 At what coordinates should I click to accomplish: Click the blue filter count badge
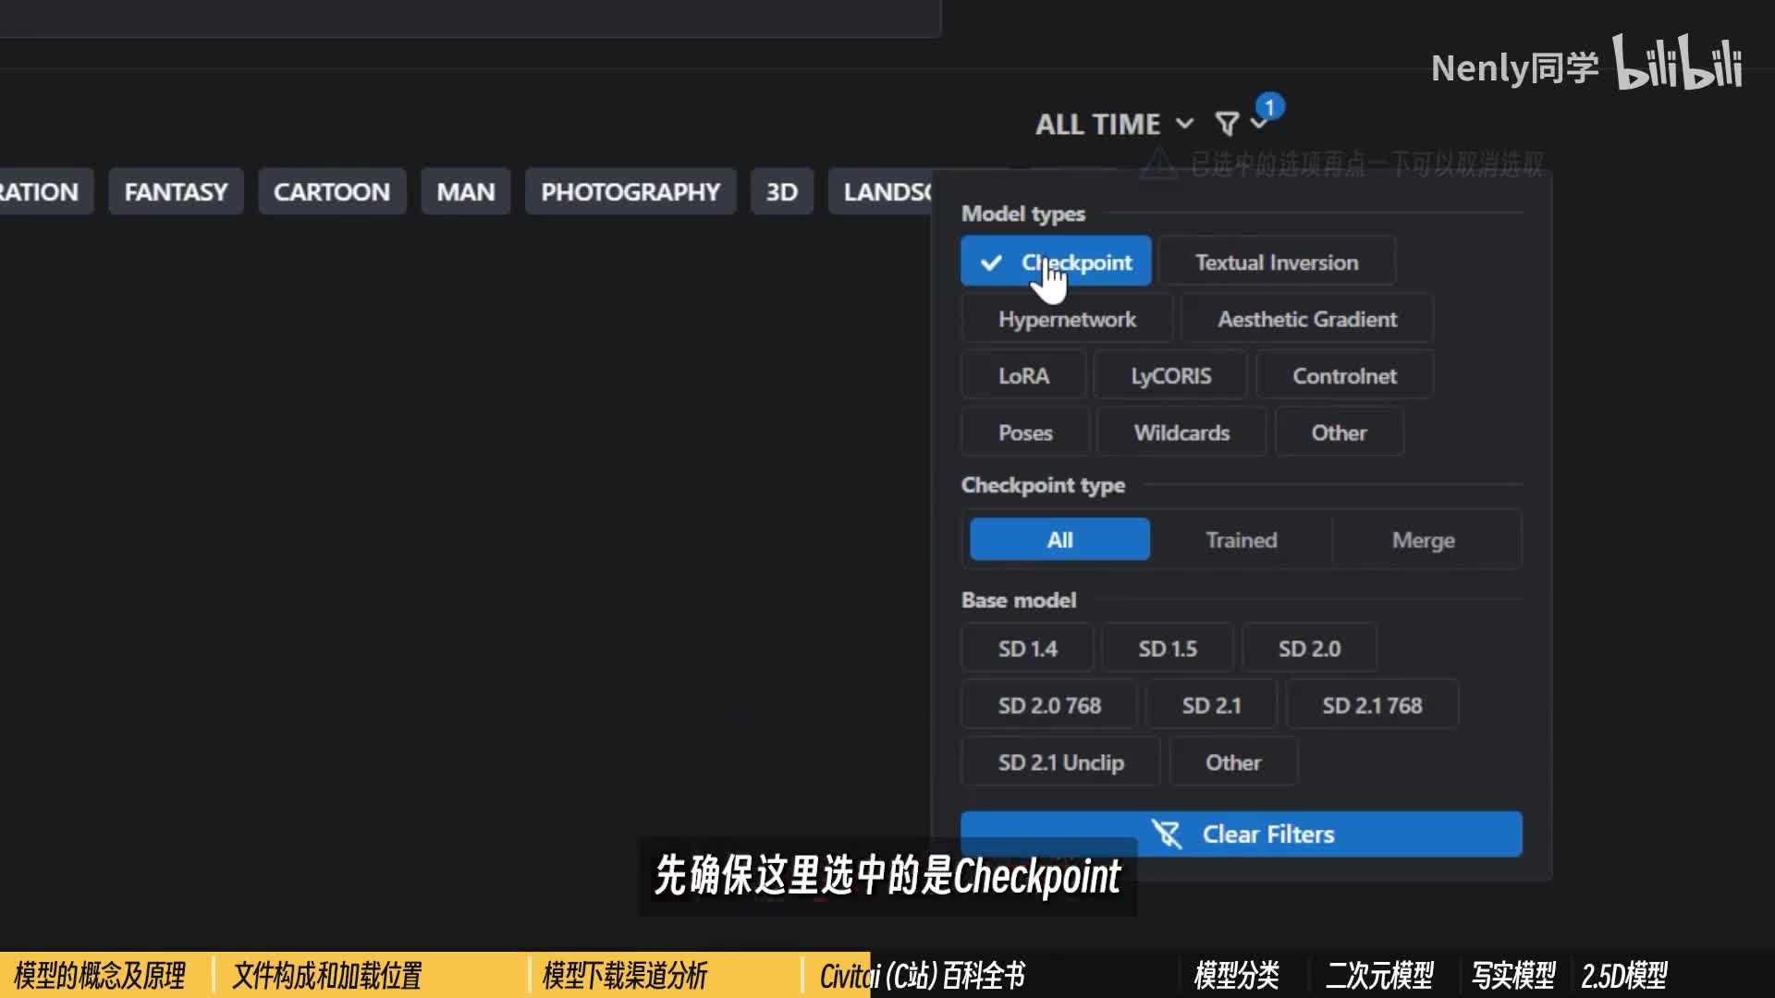pyautogui.click(x=1270, y=107)
